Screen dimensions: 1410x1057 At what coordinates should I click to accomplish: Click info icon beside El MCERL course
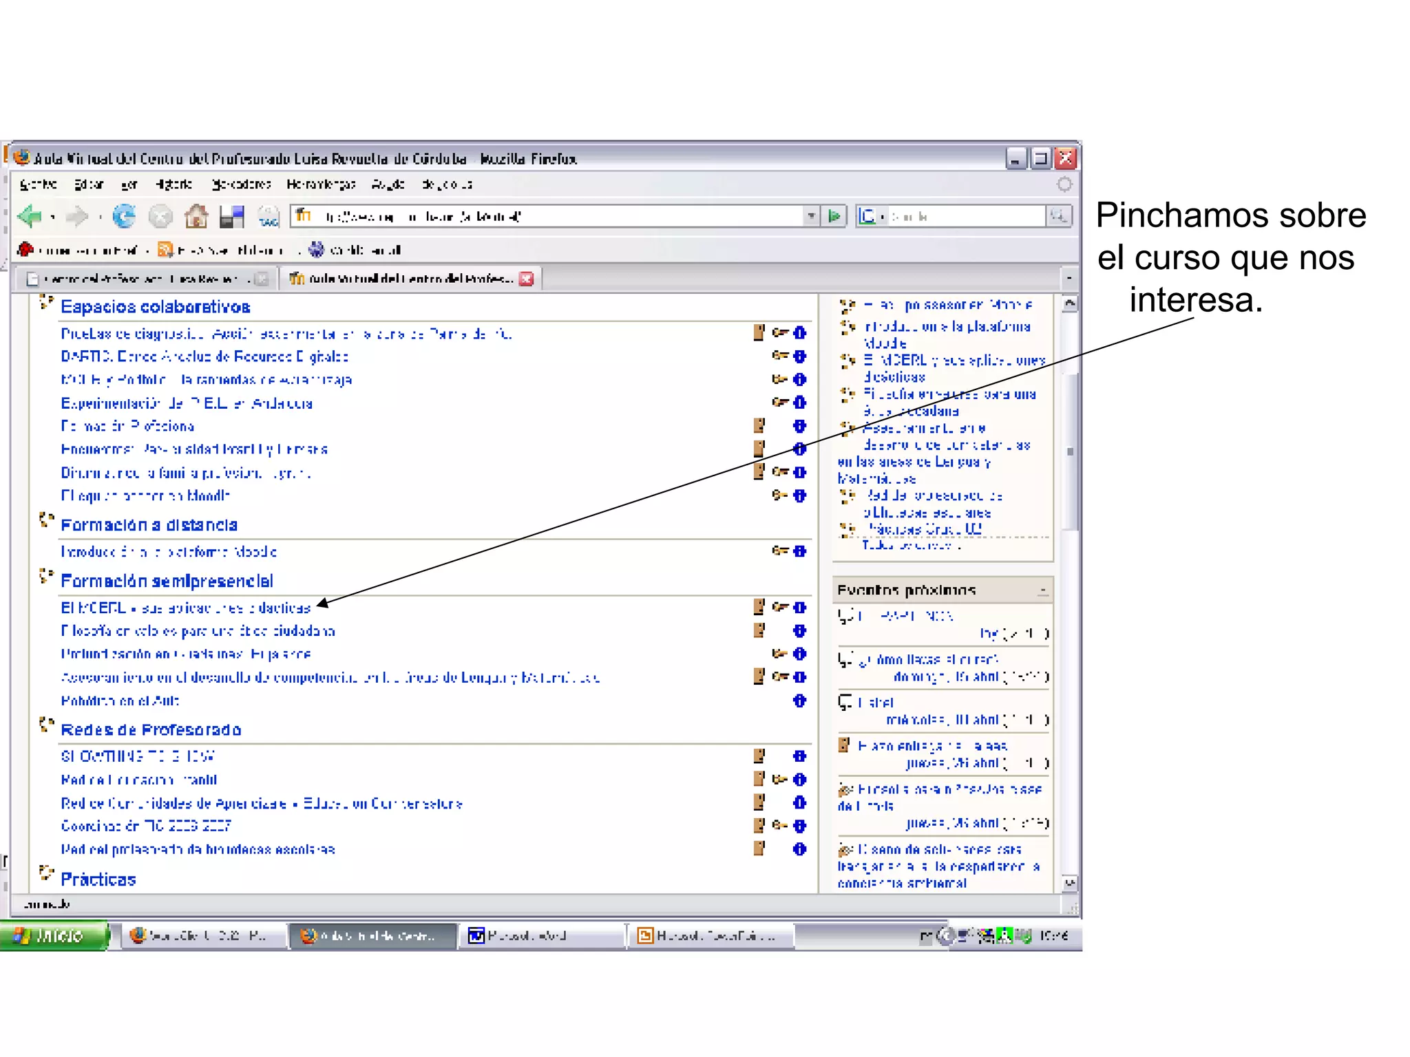point(799,608)
